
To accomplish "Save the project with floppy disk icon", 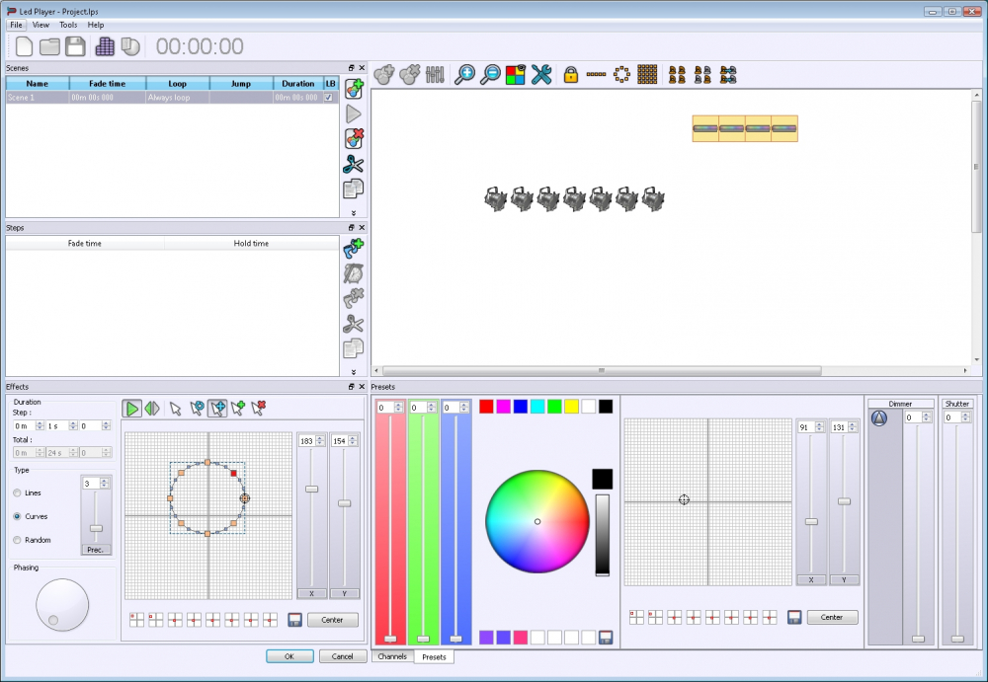I will pyautogui.click(x=75, y=46).
